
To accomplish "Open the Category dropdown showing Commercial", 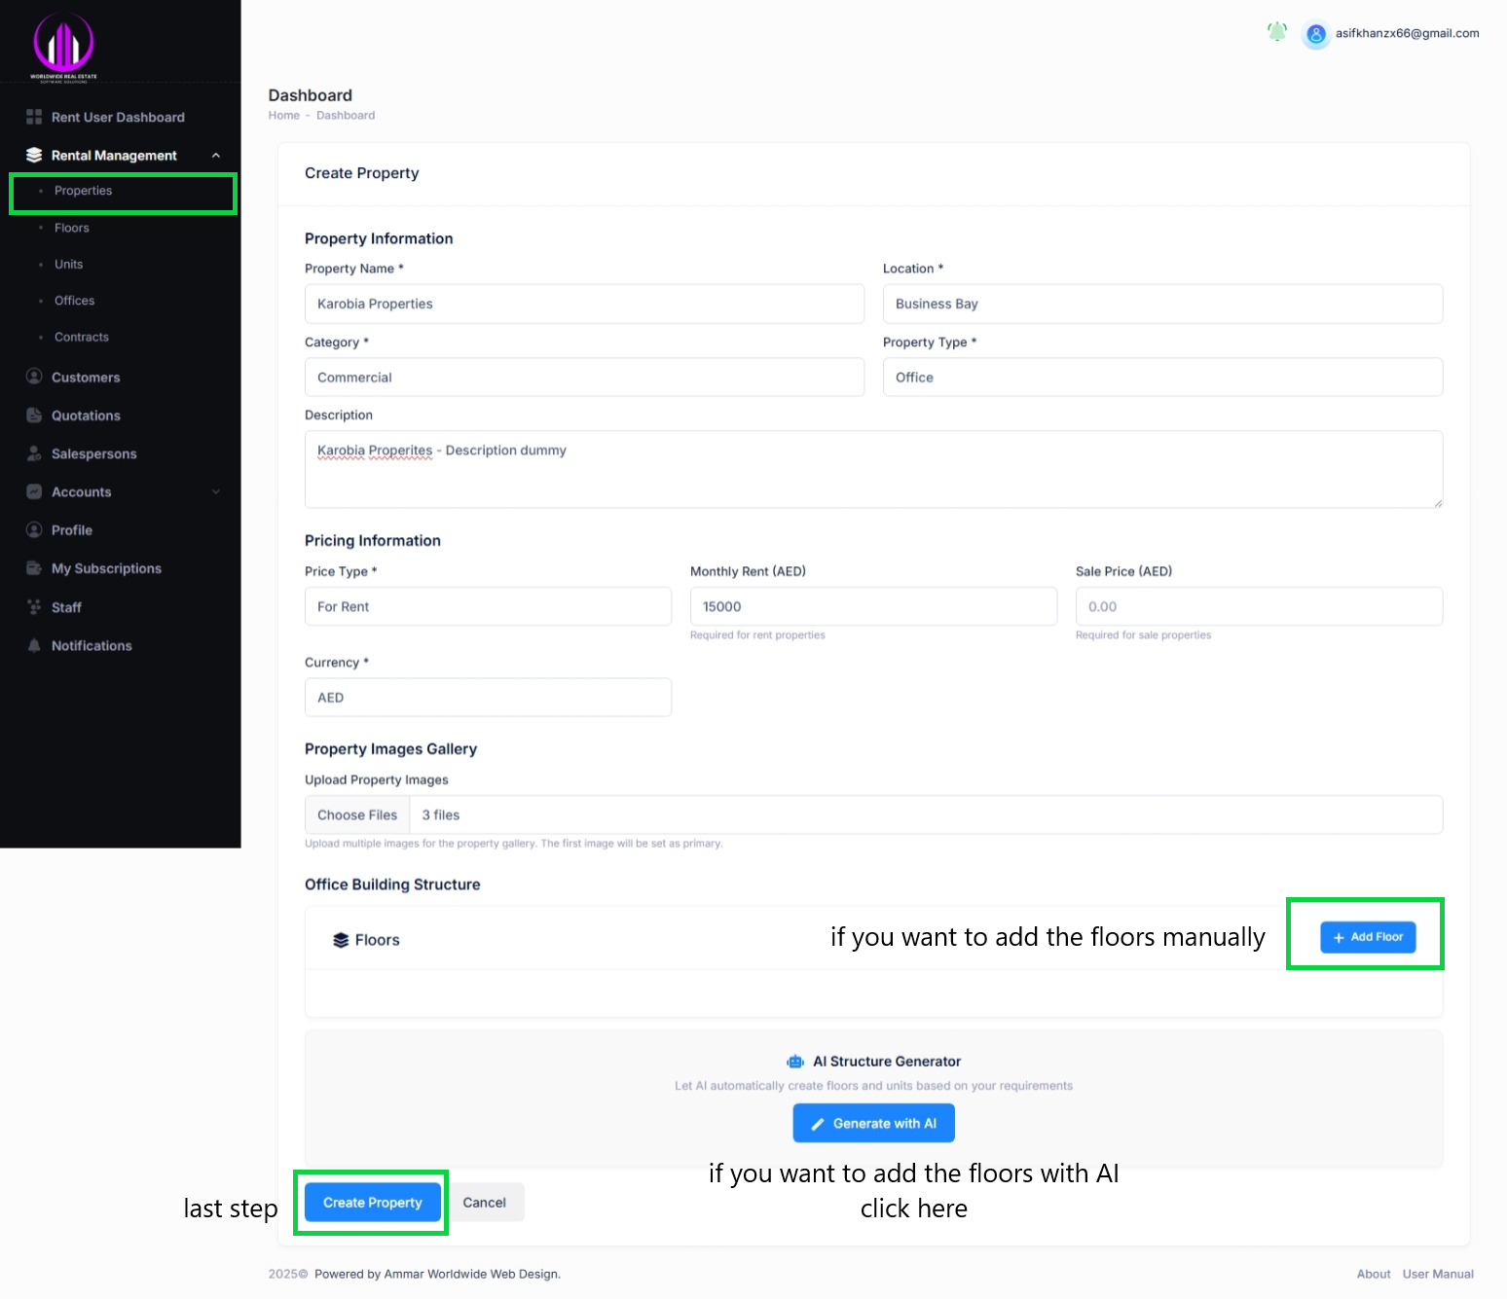I will [x=584, y=378].
